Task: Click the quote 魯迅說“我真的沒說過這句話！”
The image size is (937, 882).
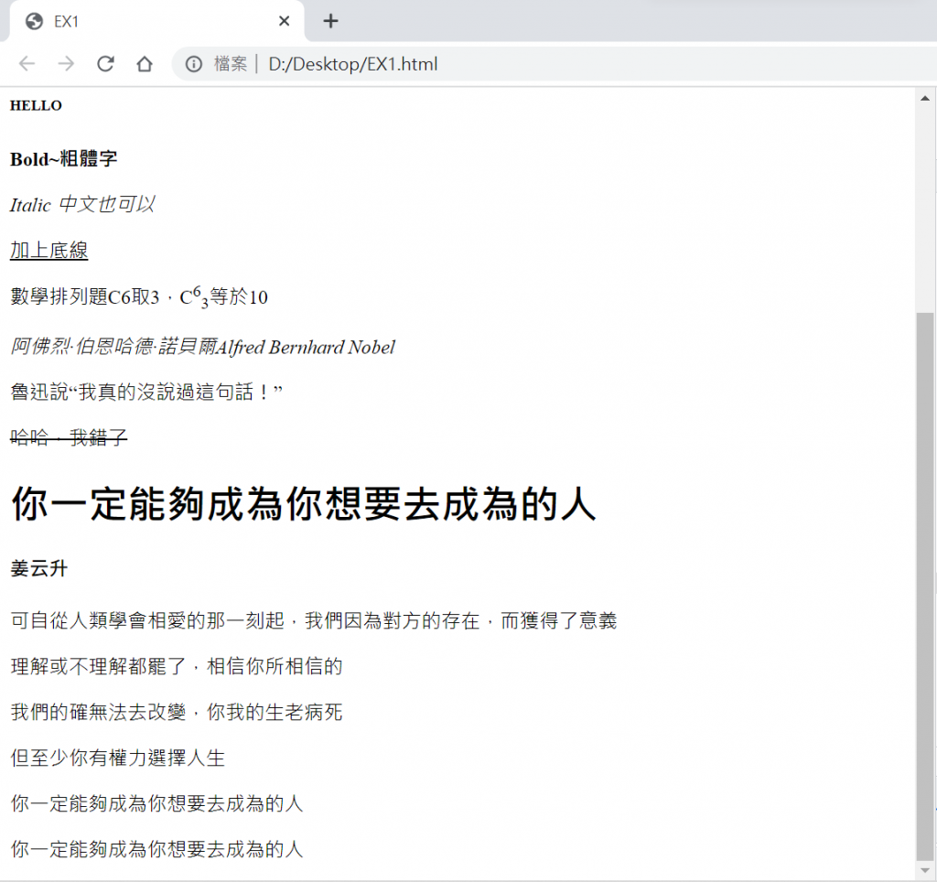Action: pyautogui.click(x=146, y=392)
